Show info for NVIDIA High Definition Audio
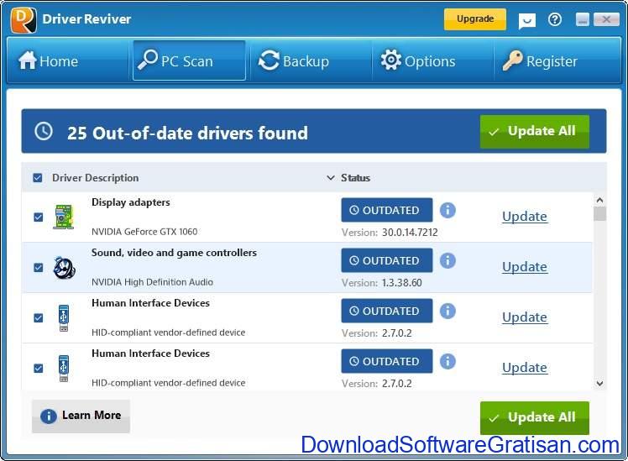 coord(447,260)
